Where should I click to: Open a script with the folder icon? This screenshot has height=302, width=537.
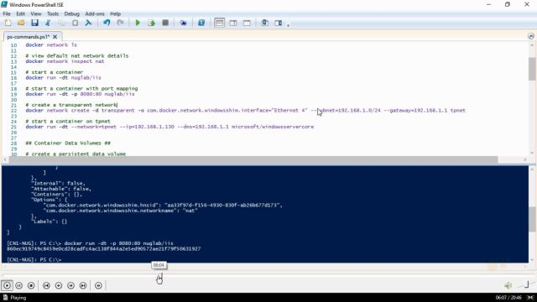click(x=21, y=23)
